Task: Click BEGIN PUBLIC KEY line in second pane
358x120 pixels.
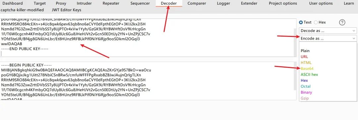Action: click(x=27, y=65)
